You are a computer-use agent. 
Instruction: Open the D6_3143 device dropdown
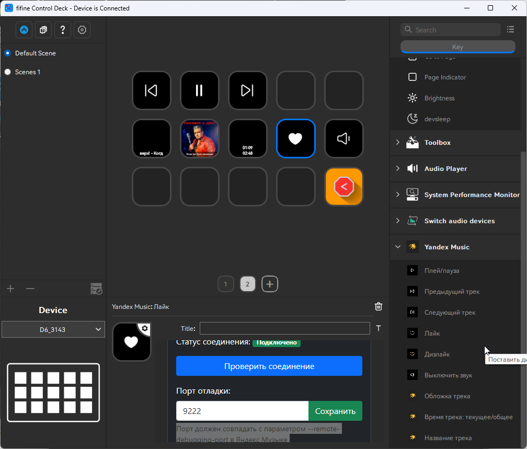coord(53,329)
